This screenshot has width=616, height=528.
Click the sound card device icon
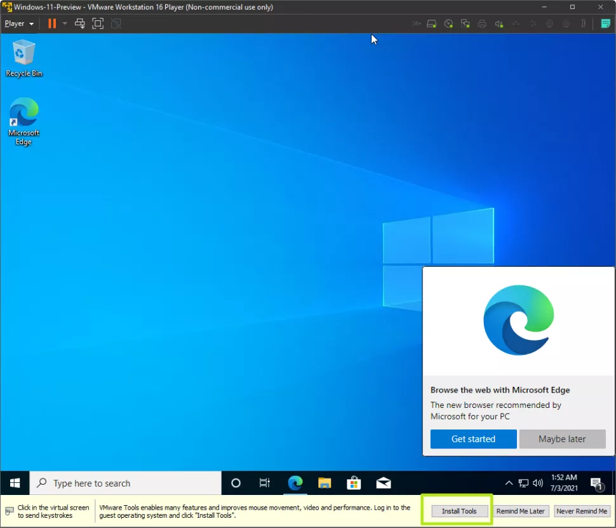(499, 24)
